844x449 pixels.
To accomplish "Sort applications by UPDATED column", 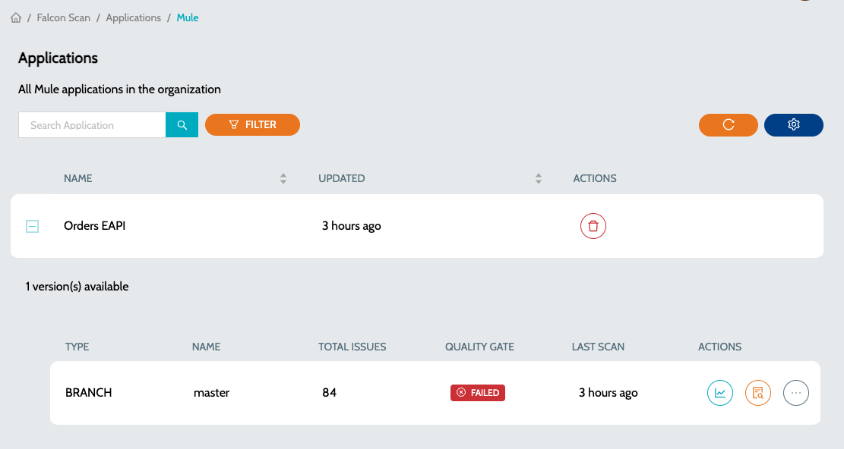I will pyautogui.click(x=539, y=179).
